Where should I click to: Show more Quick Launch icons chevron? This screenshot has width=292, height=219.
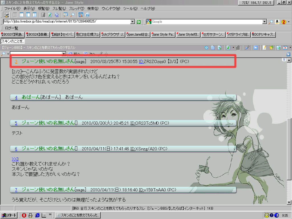click(x=50, y=214)
